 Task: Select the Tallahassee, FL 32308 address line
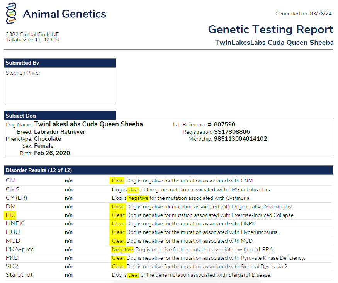click(32, 39)
